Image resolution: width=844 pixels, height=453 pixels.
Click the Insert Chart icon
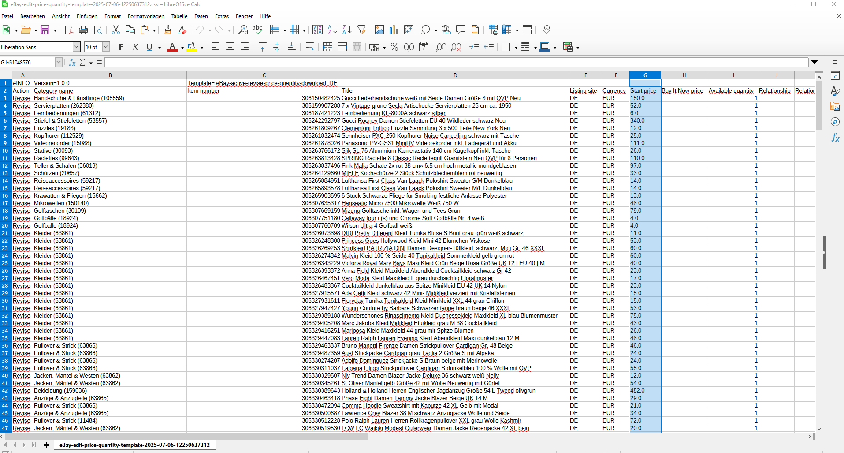pos(394,30)
